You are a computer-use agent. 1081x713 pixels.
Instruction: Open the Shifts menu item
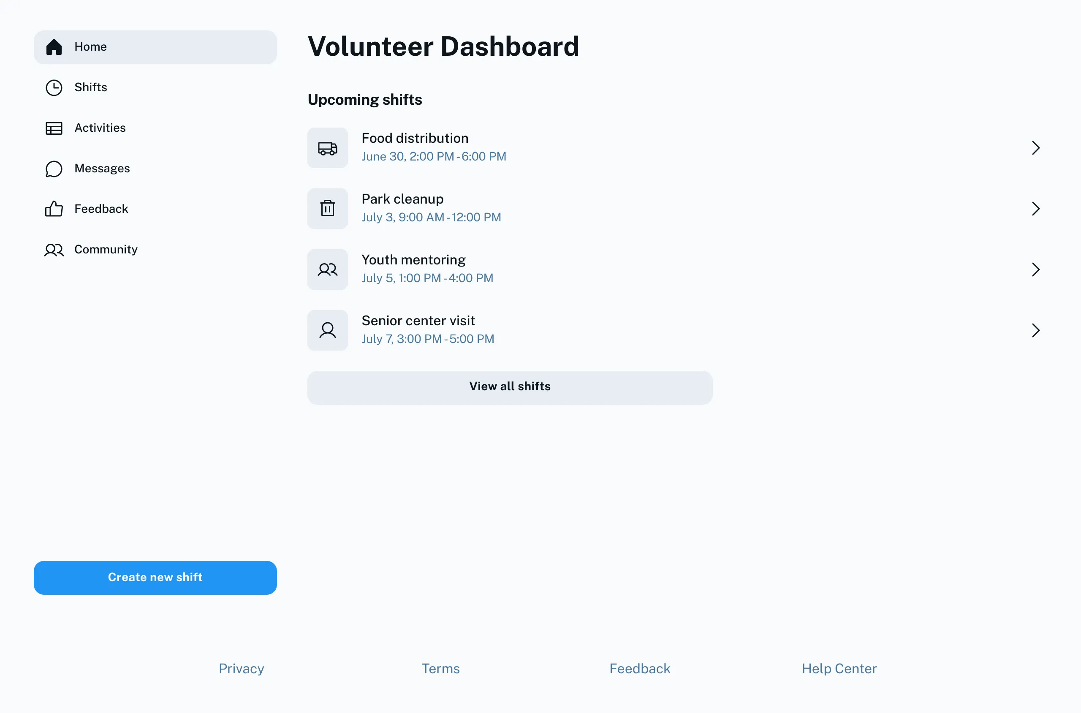155,88
